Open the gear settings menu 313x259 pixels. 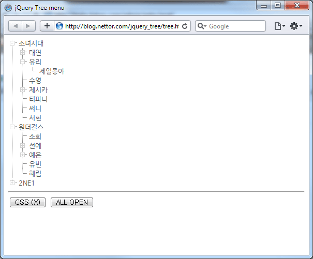tap(296, 26)
